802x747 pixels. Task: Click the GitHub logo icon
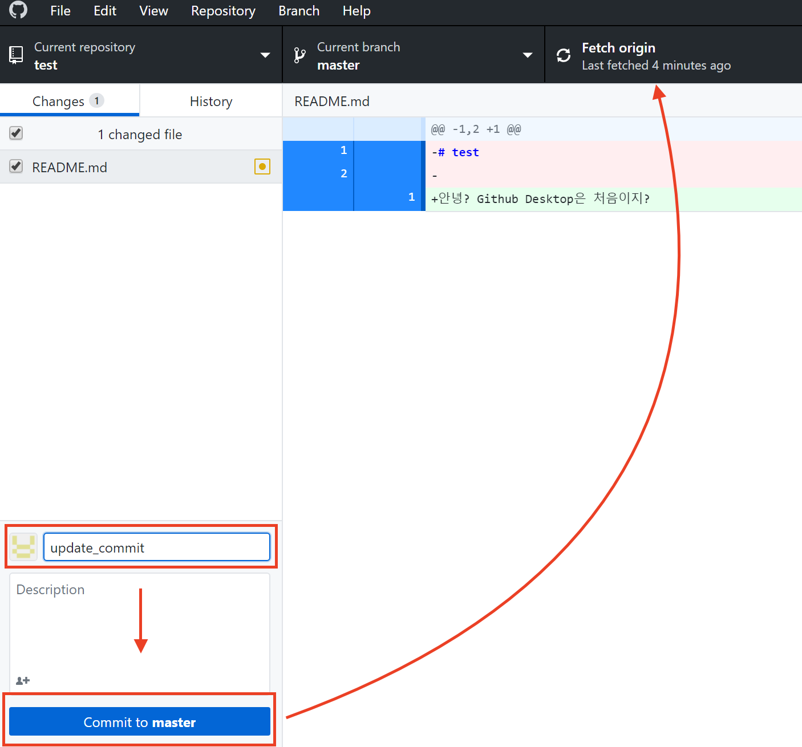tap(18, 10)
